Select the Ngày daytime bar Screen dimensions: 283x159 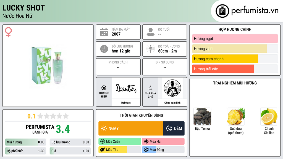click(131, 128)
